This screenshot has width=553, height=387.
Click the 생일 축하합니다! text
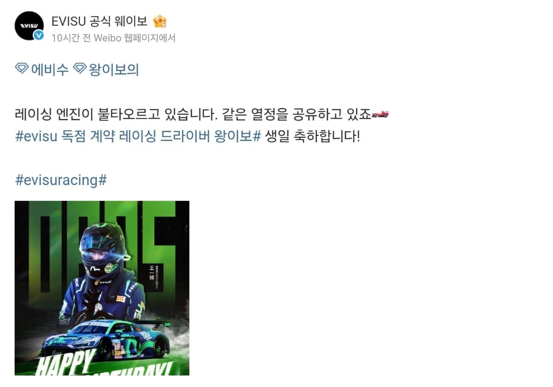pyautogui.click(x=312, y=136)
